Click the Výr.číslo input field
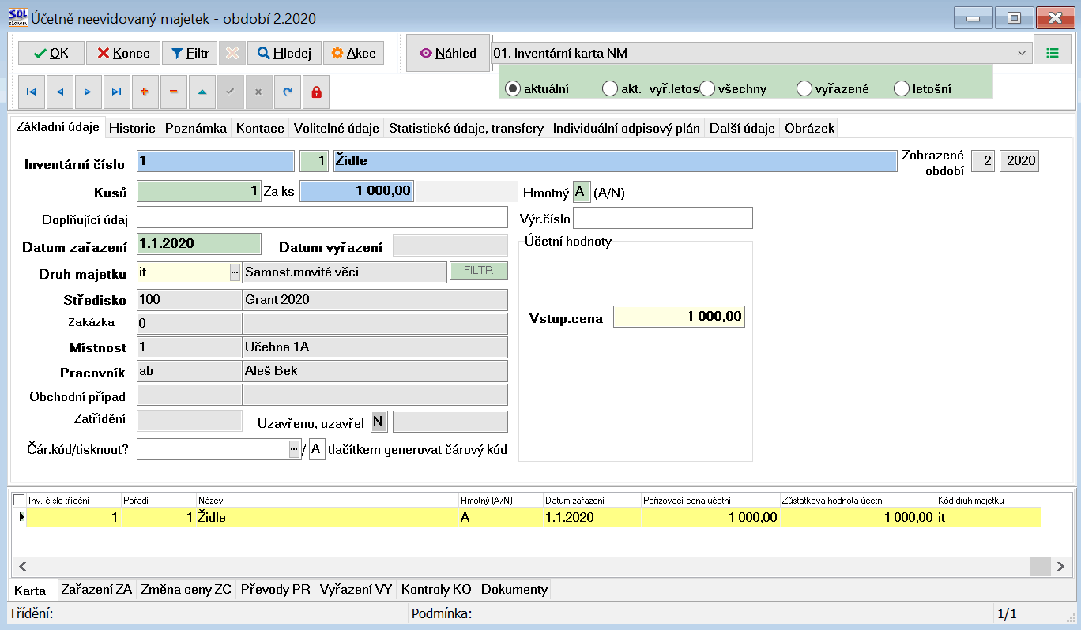This screenshot has width=1081, height=630. tap(663, 217)
